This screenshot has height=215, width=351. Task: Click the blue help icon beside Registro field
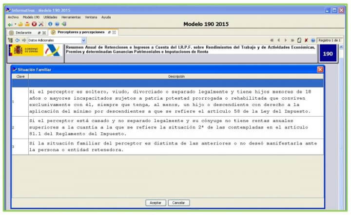pyautogui.click(x=313, y=40)
